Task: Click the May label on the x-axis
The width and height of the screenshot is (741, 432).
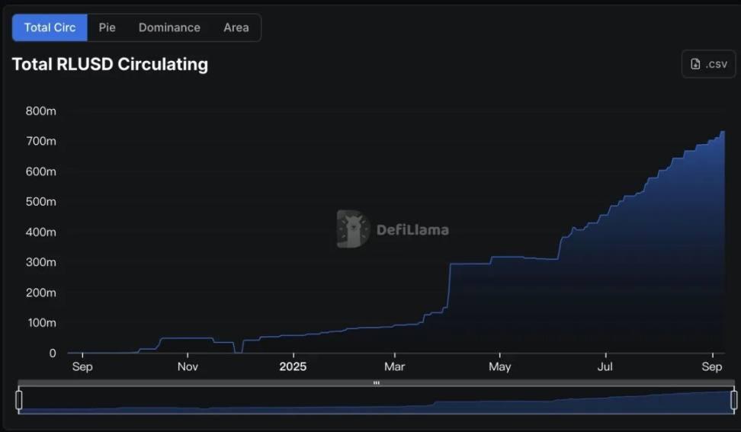Action: (500, 367)
